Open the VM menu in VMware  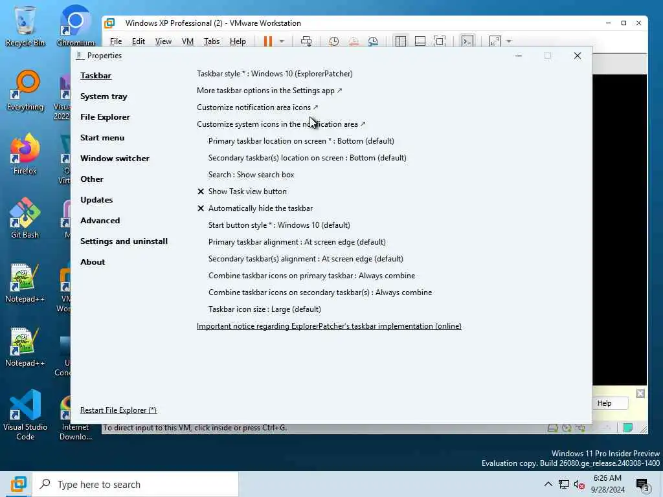(x=188, y=41)
